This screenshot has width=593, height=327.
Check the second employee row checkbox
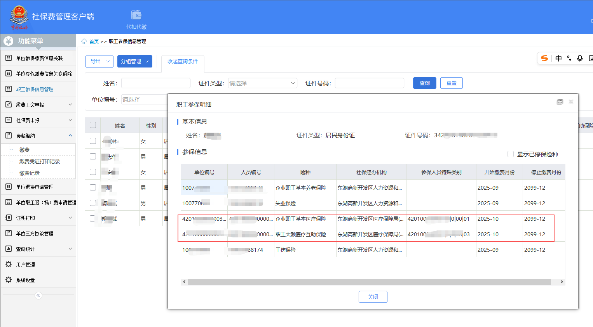coord(93,156)
